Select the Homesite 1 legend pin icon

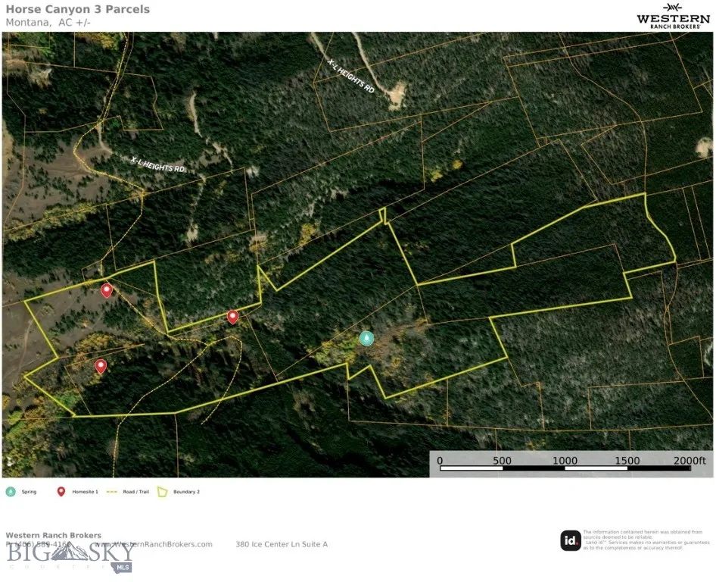coord(62,491)
